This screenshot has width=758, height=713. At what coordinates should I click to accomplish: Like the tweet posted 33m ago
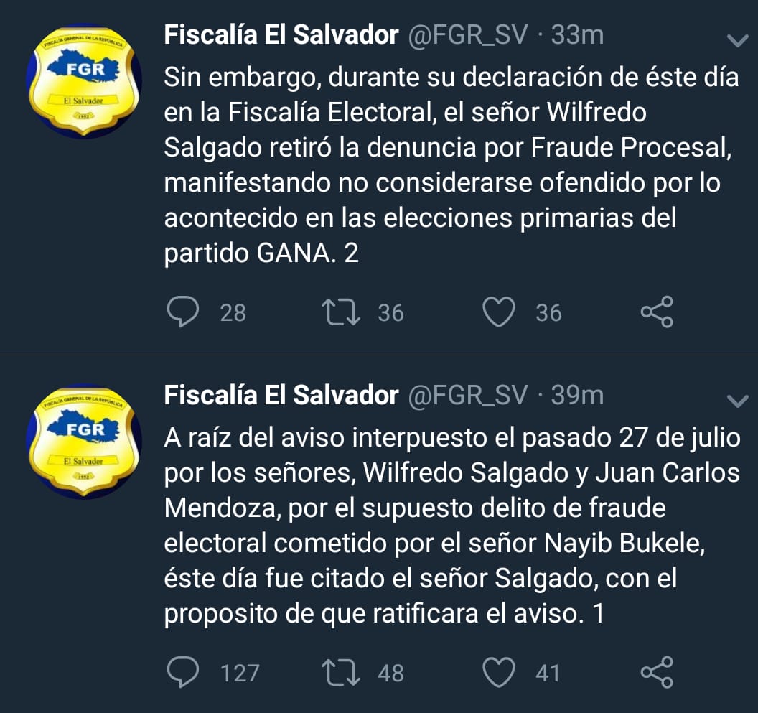pyautogui.click(x=499, y=312)
